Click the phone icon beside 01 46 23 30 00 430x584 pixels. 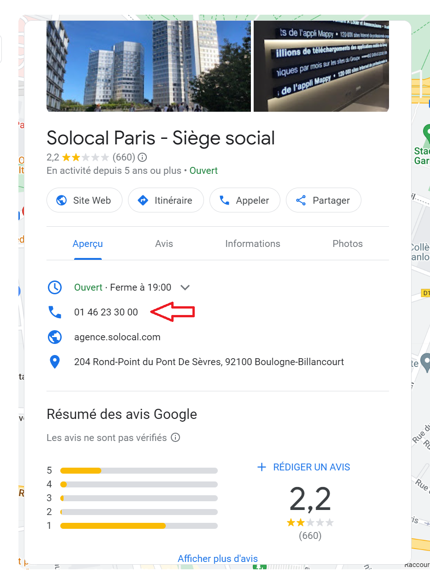tap(55, 312)
